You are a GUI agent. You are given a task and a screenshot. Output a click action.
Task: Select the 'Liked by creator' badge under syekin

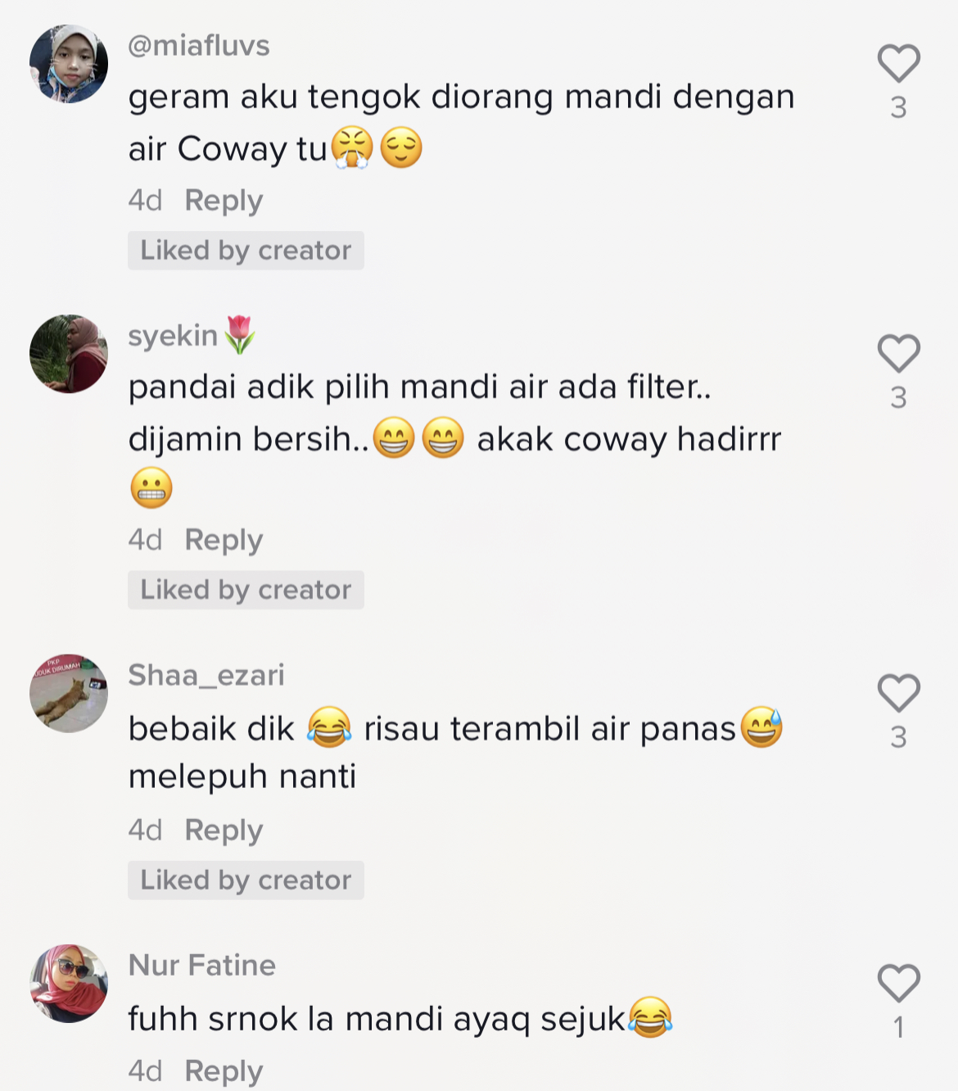[246, 590]
